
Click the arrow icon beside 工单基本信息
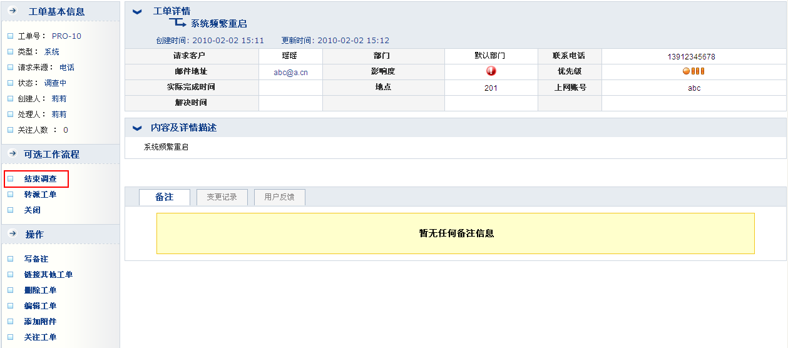pos(12,11)
